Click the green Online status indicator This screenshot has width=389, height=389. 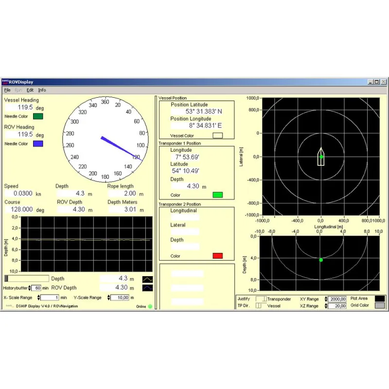(150, 306)
